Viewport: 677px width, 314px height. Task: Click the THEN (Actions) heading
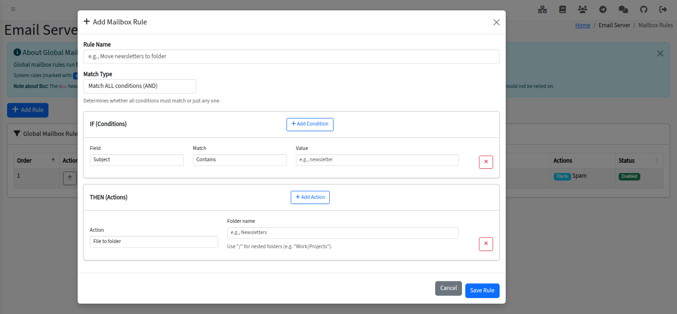(x=109, y=197)
